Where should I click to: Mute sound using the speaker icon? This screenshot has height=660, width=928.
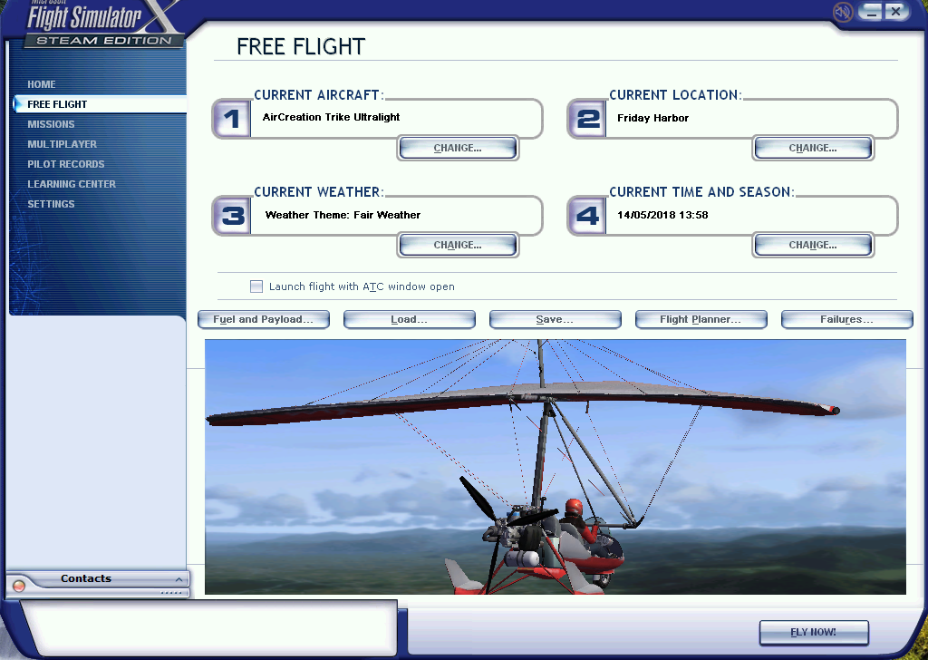tap(842, 11)
